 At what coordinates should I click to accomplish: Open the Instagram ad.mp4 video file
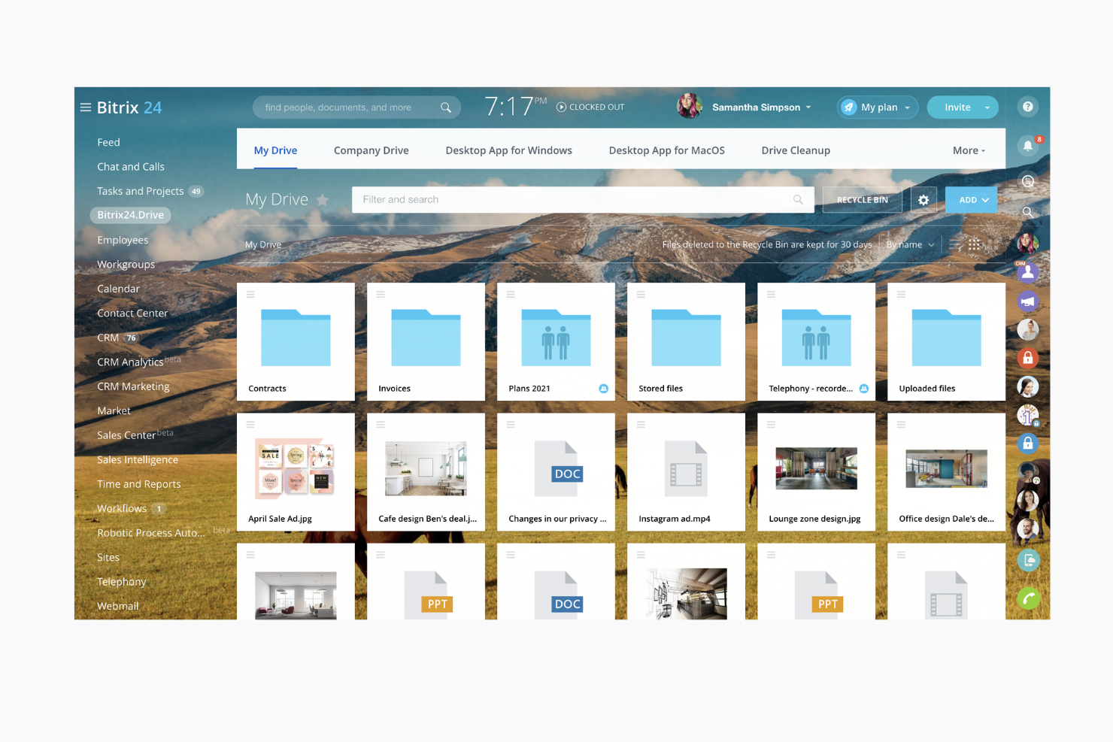coord(686,471)
